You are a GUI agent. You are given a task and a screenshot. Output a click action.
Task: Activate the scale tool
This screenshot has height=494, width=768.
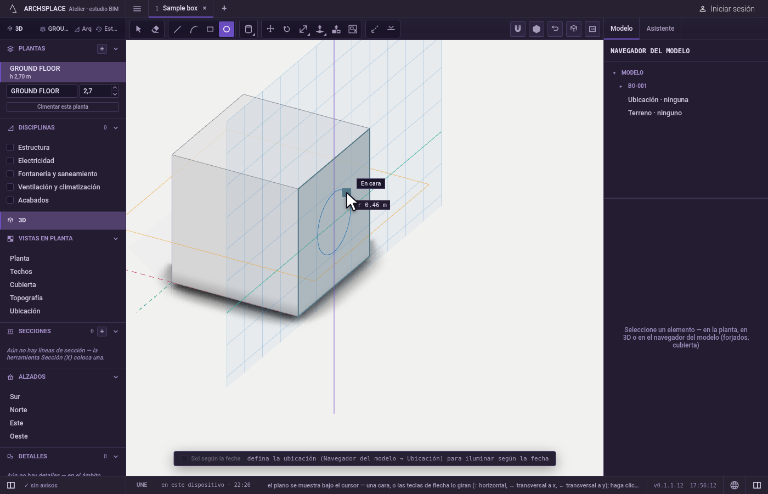pos(303,29)
